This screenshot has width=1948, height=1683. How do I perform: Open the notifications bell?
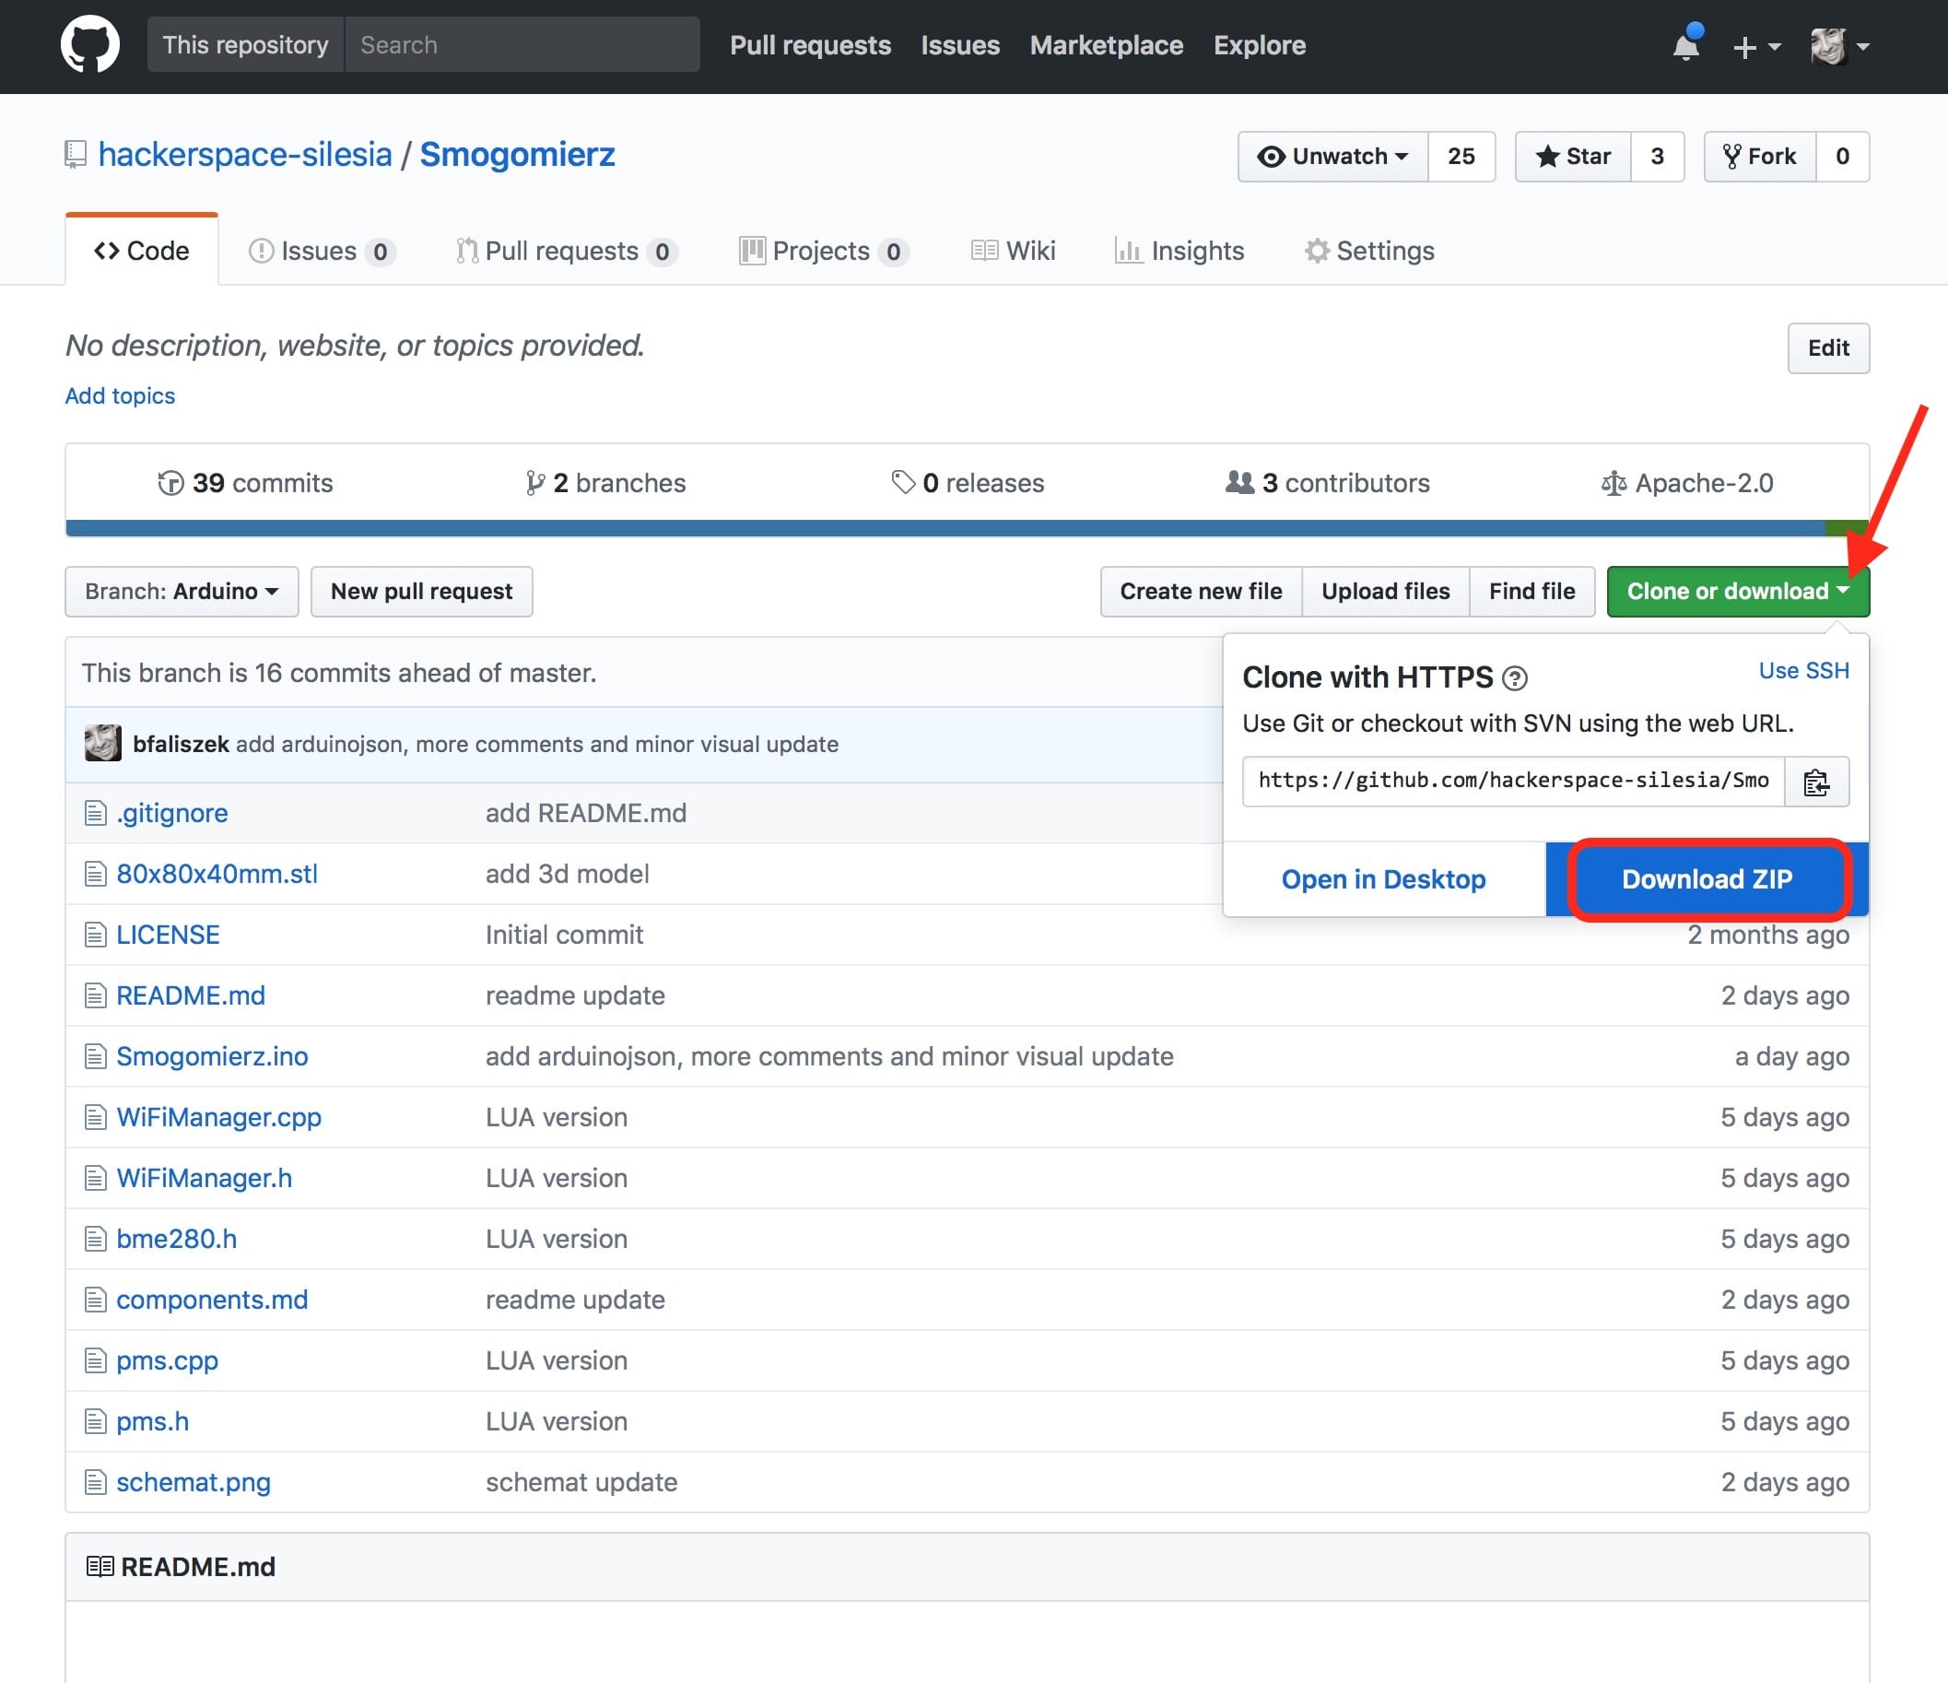[x=1685, y=46]
